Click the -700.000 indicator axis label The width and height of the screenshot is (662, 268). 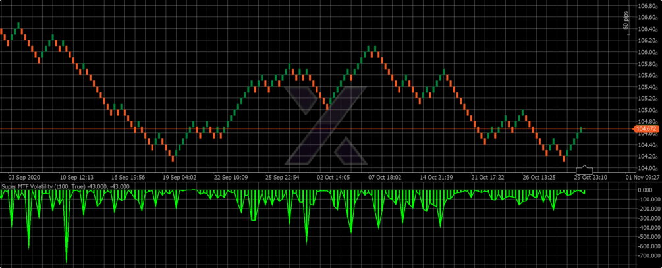coord(648,255)
